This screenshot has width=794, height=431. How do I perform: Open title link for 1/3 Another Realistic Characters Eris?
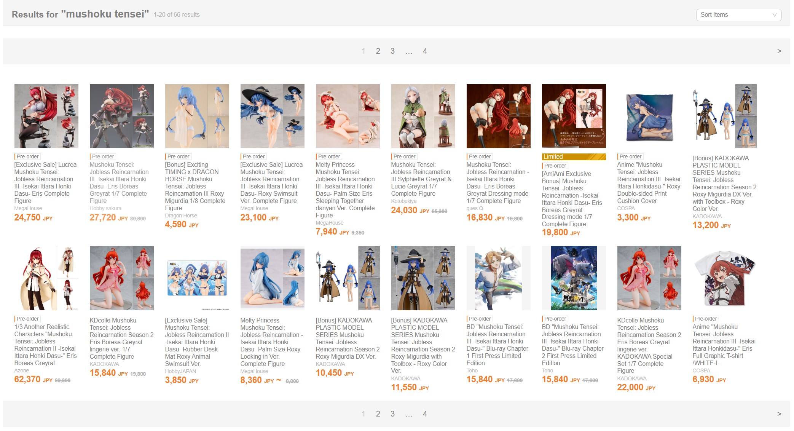[46, 345]
